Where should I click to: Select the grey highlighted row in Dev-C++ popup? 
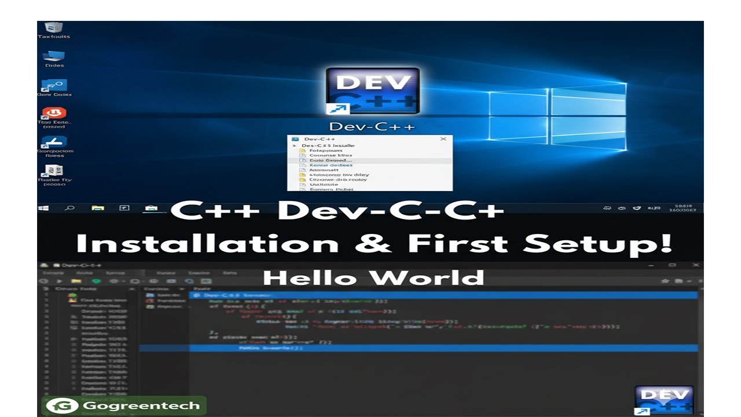point(369,160)
